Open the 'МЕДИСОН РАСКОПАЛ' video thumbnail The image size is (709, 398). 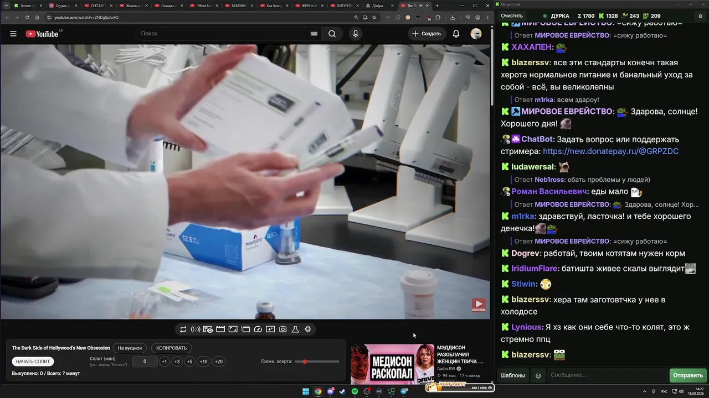pyautogui.click(x=392, y=364)
